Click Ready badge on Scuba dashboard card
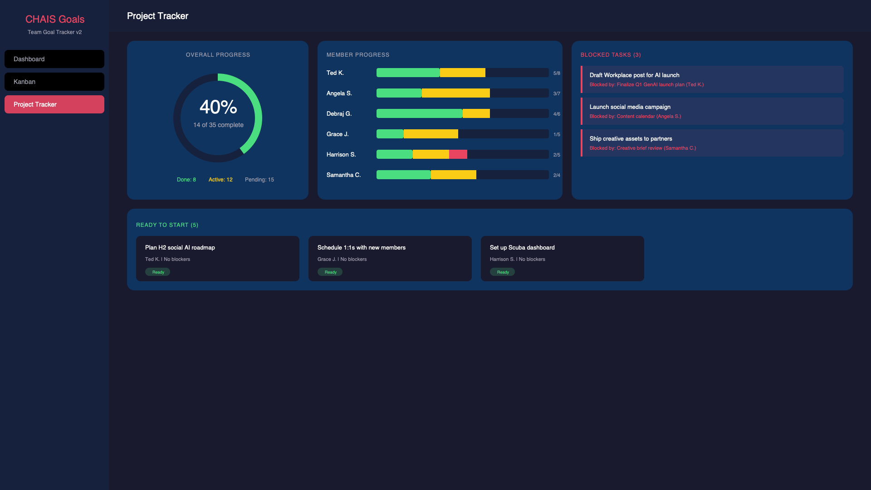This screenshot has height=490, width=871. coord(502,272)
